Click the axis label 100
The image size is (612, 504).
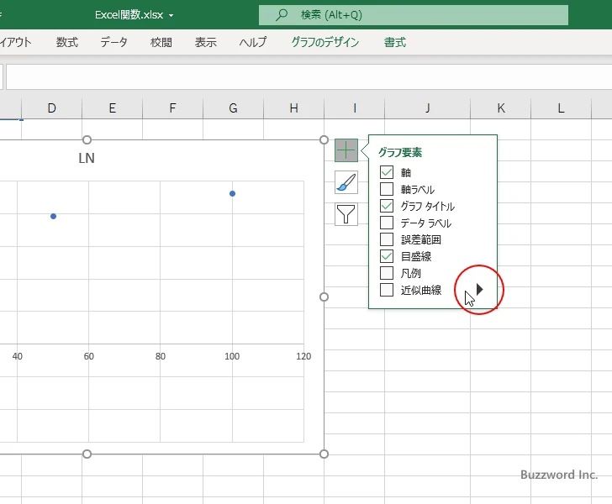pos(232,356)
